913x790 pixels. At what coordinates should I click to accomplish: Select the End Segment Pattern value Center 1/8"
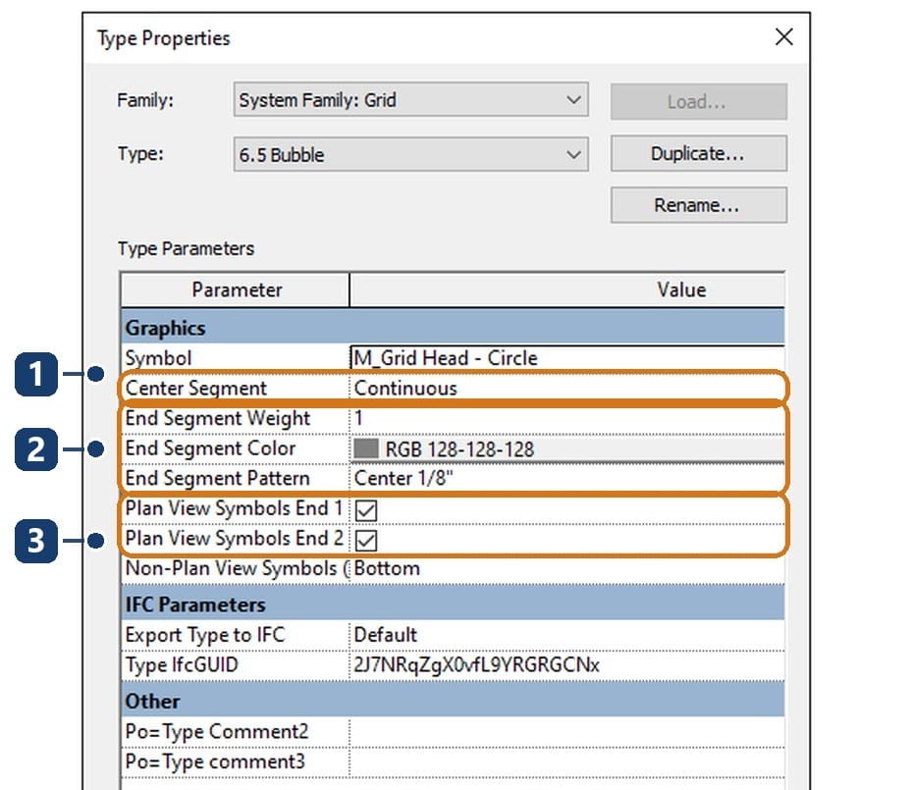[x=567, y=479]
